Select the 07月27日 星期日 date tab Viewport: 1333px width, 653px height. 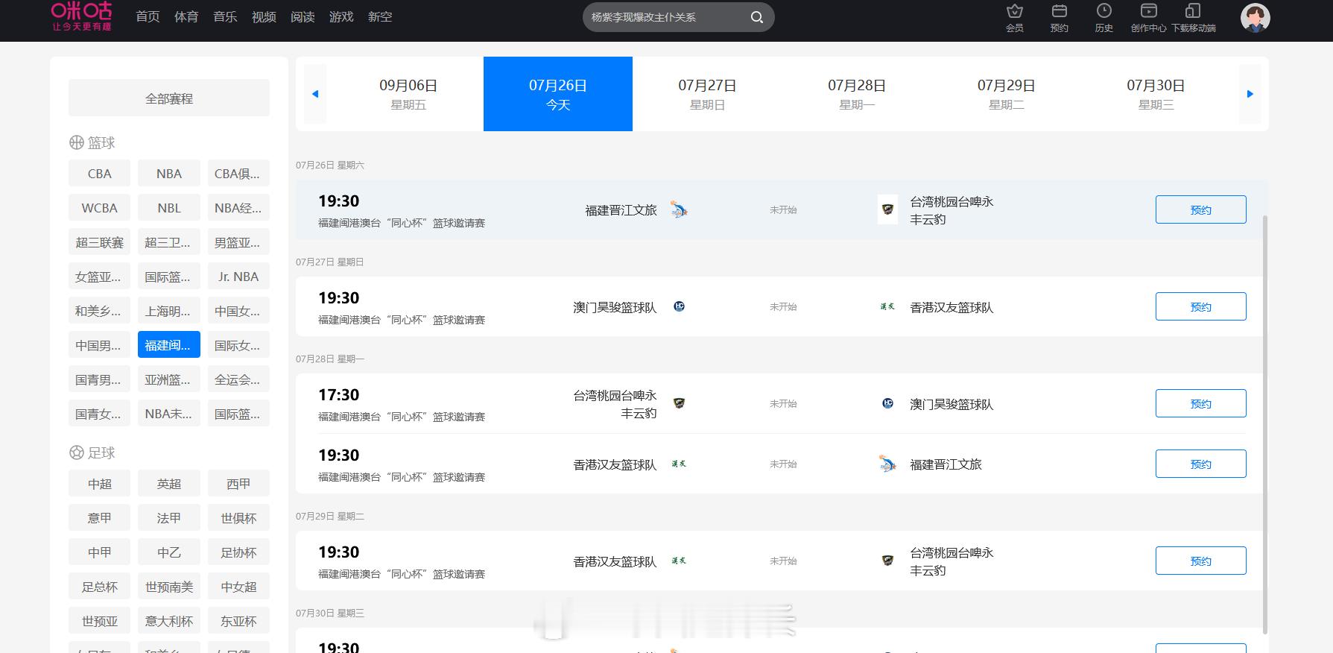pos(707,94)
